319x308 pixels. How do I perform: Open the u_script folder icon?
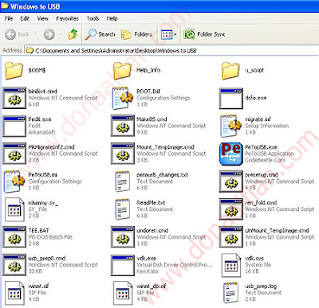(x=230, y=71)
